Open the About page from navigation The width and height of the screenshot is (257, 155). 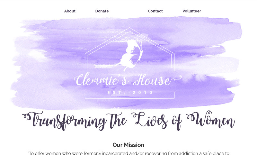70,11
